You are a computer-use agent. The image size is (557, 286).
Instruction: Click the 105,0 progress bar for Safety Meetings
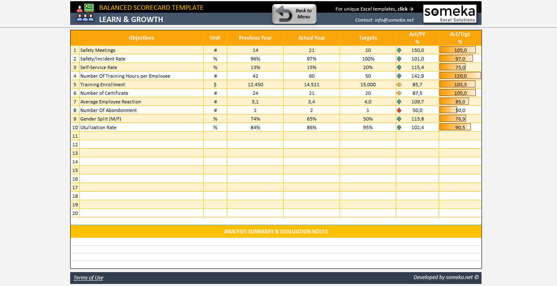click(457, 49)
